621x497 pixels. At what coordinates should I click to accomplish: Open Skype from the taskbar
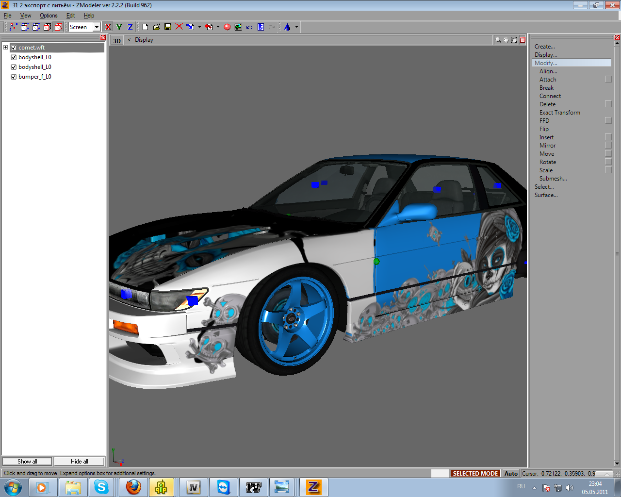[x=101, y=487]
